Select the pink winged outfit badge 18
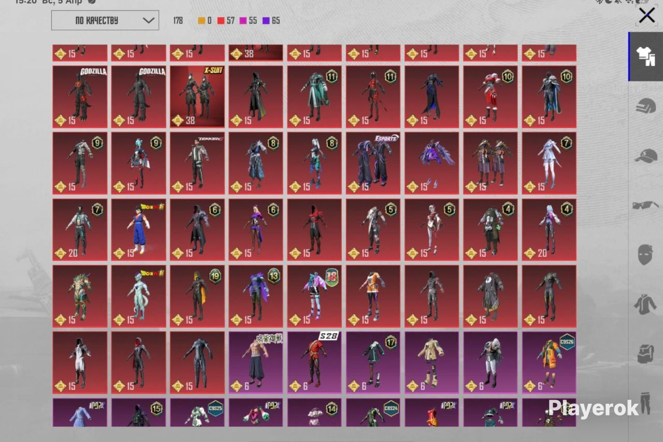This screenshot has width=663, height=442. (x=314, y=297)
